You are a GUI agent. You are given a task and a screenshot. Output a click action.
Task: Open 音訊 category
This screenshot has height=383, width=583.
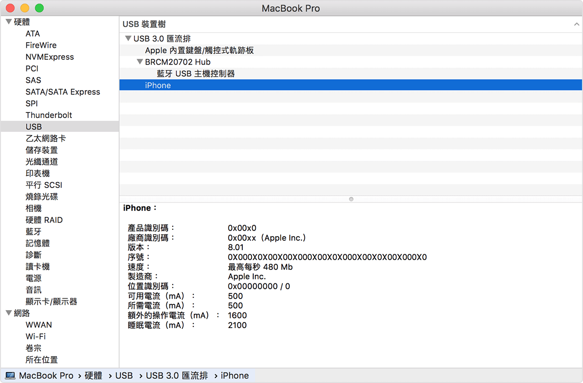(x=33, y=290)
